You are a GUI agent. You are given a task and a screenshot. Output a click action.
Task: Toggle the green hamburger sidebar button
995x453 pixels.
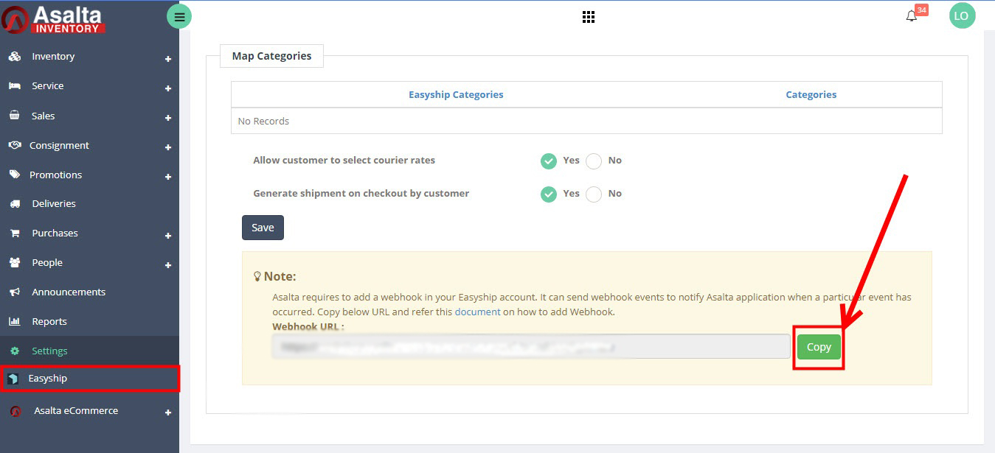coord(179,16)
